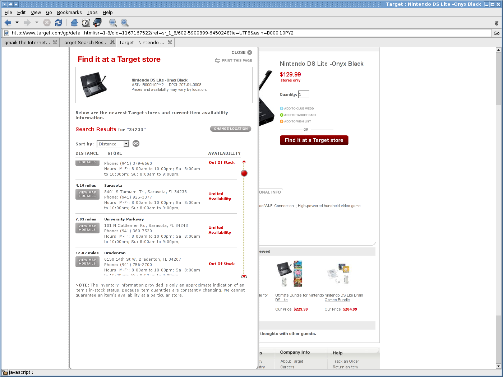Go back with the blue Back arrow
This screenshot has width=503, height=377.
click(8, 23)
